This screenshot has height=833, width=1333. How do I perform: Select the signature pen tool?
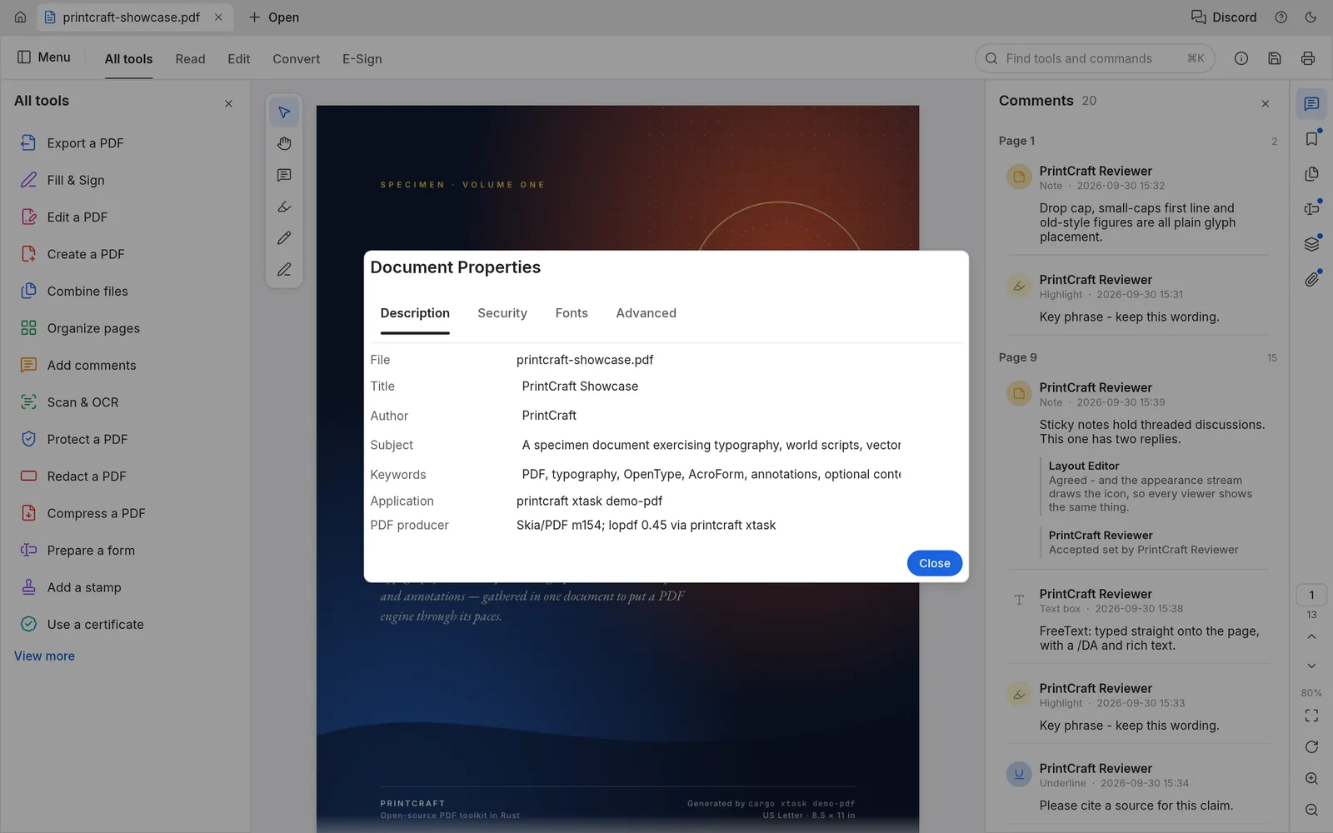point(284,270)
